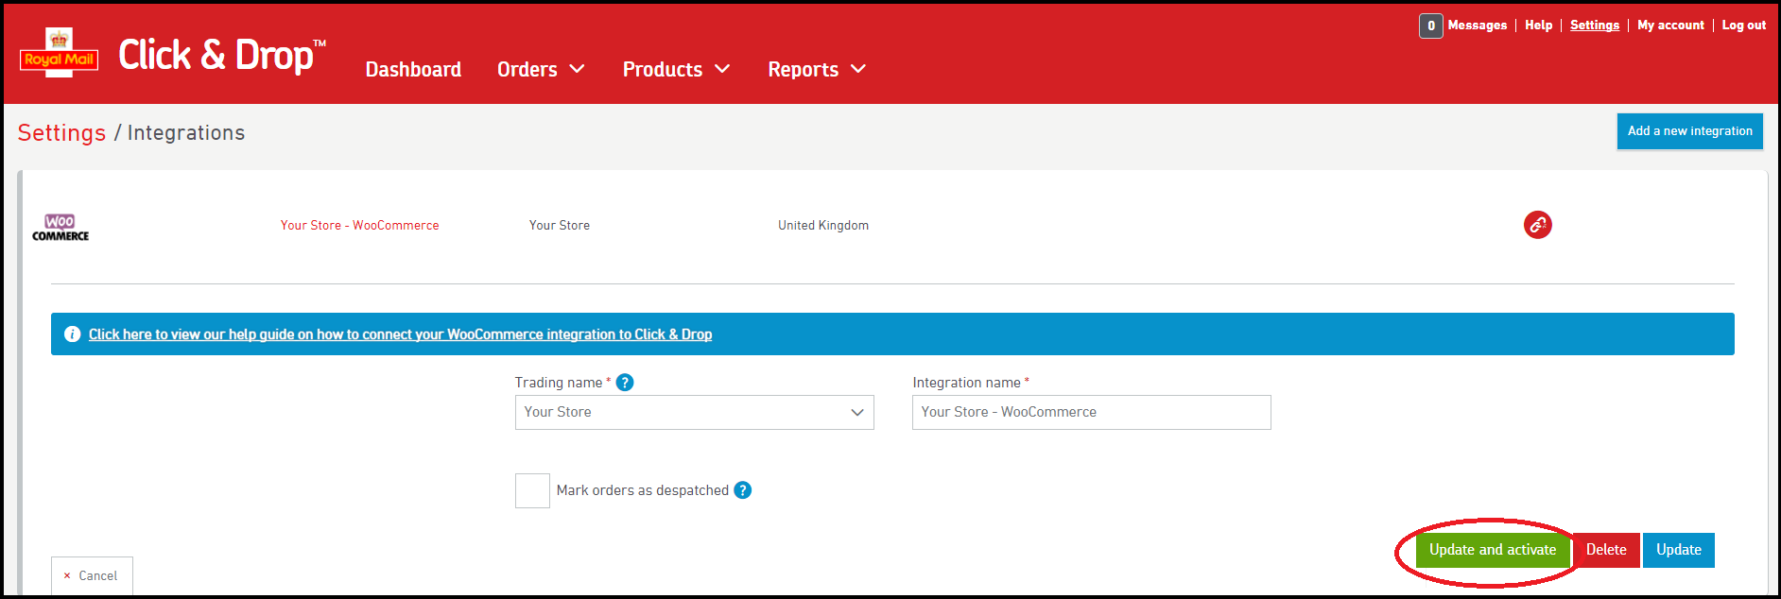This screenshot has height=599, width=1781.
Task: Cancel editing the integration
Action: coord(92,575)
